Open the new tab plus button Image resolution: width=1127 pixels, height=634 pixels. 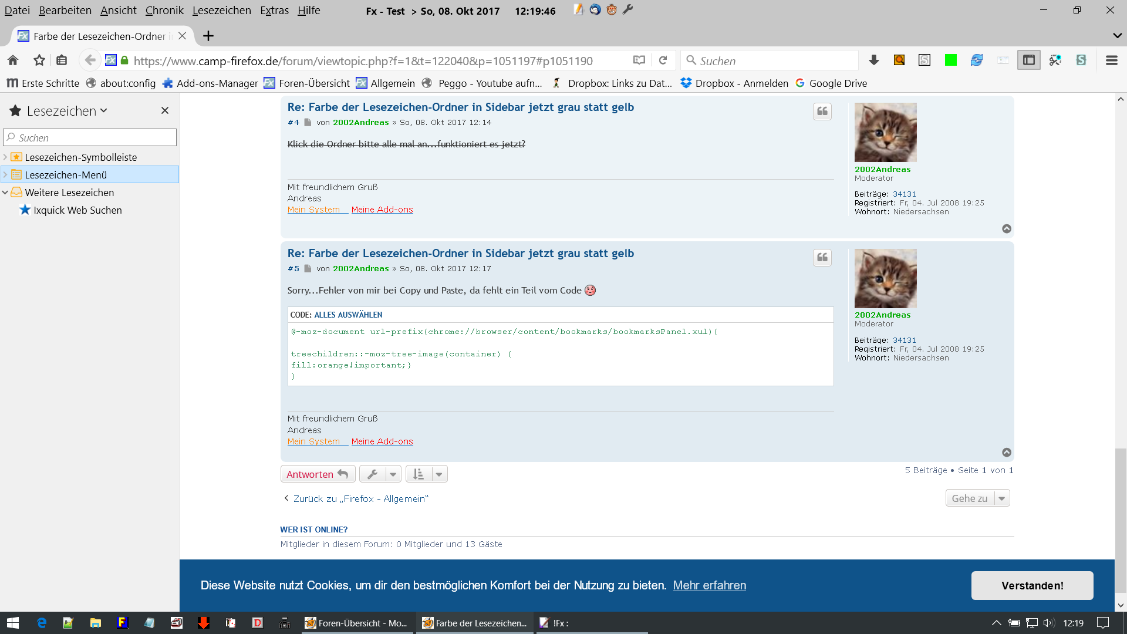[208, 36]
